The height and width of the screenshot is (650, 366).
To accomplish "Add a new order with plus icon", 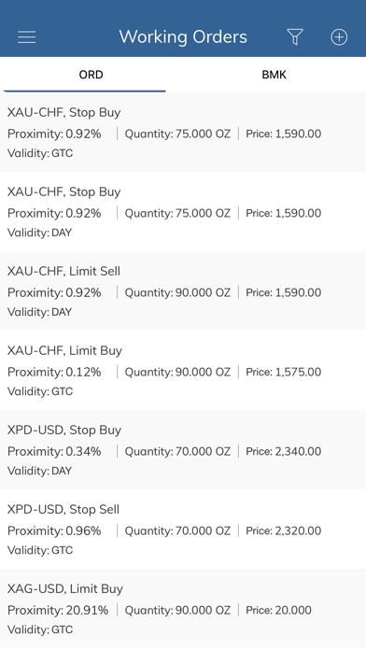I will pos(339,37).
